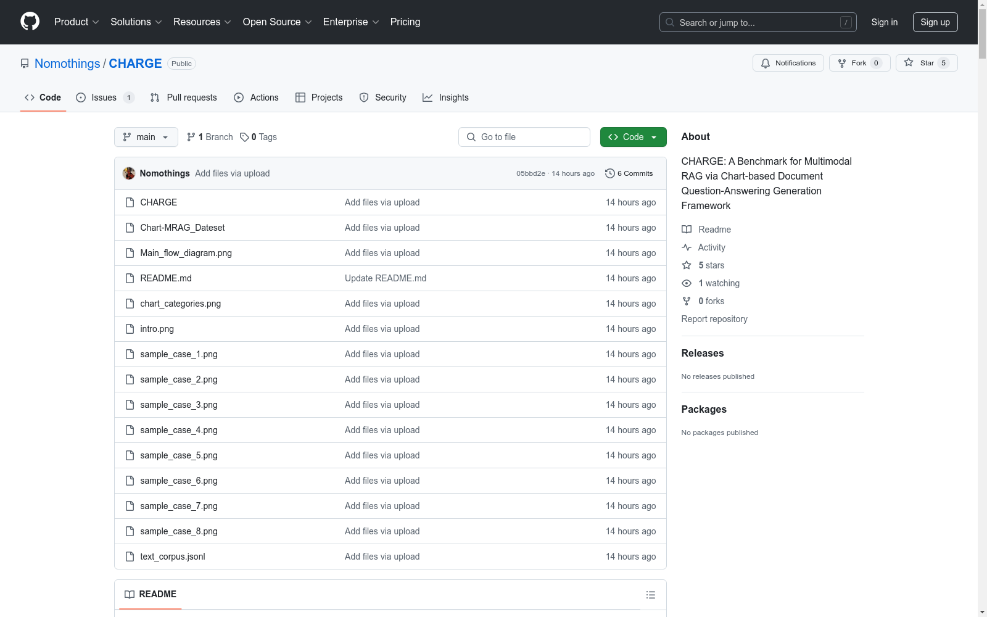Expand the Product menu
The height and width of the screenshot is (617, 987).
coord(76,22)
